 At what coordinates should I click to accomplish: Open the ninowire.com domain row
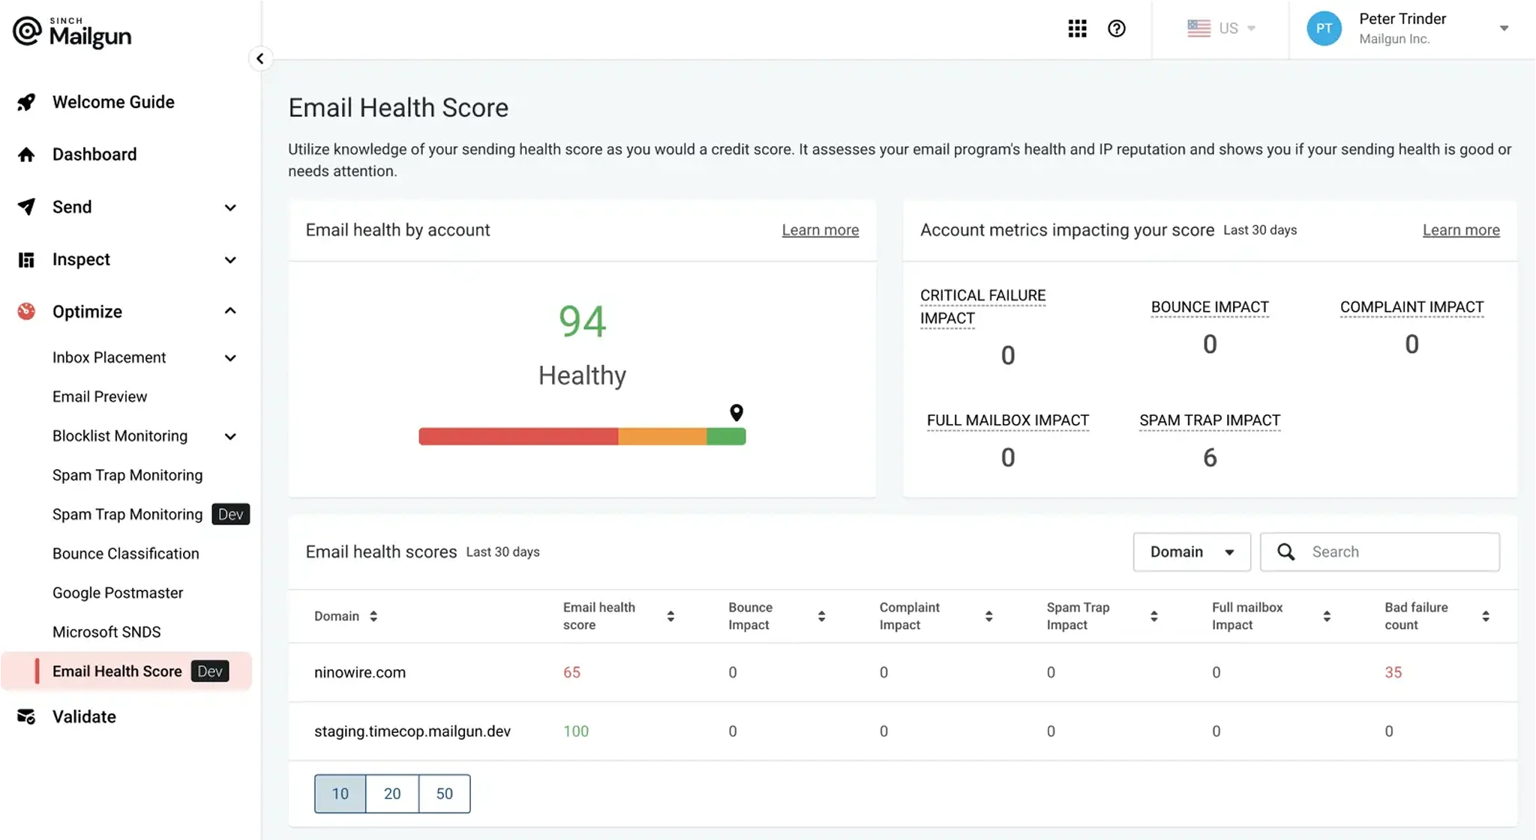[x=902, y=672]
